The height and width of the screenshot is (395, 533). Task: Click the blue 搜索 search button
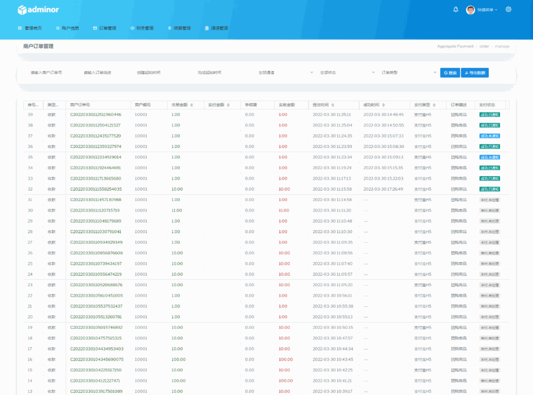pyautogui.click(x=450, y=73)
